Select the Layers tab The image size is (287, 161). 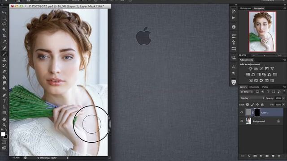point(243,87)
